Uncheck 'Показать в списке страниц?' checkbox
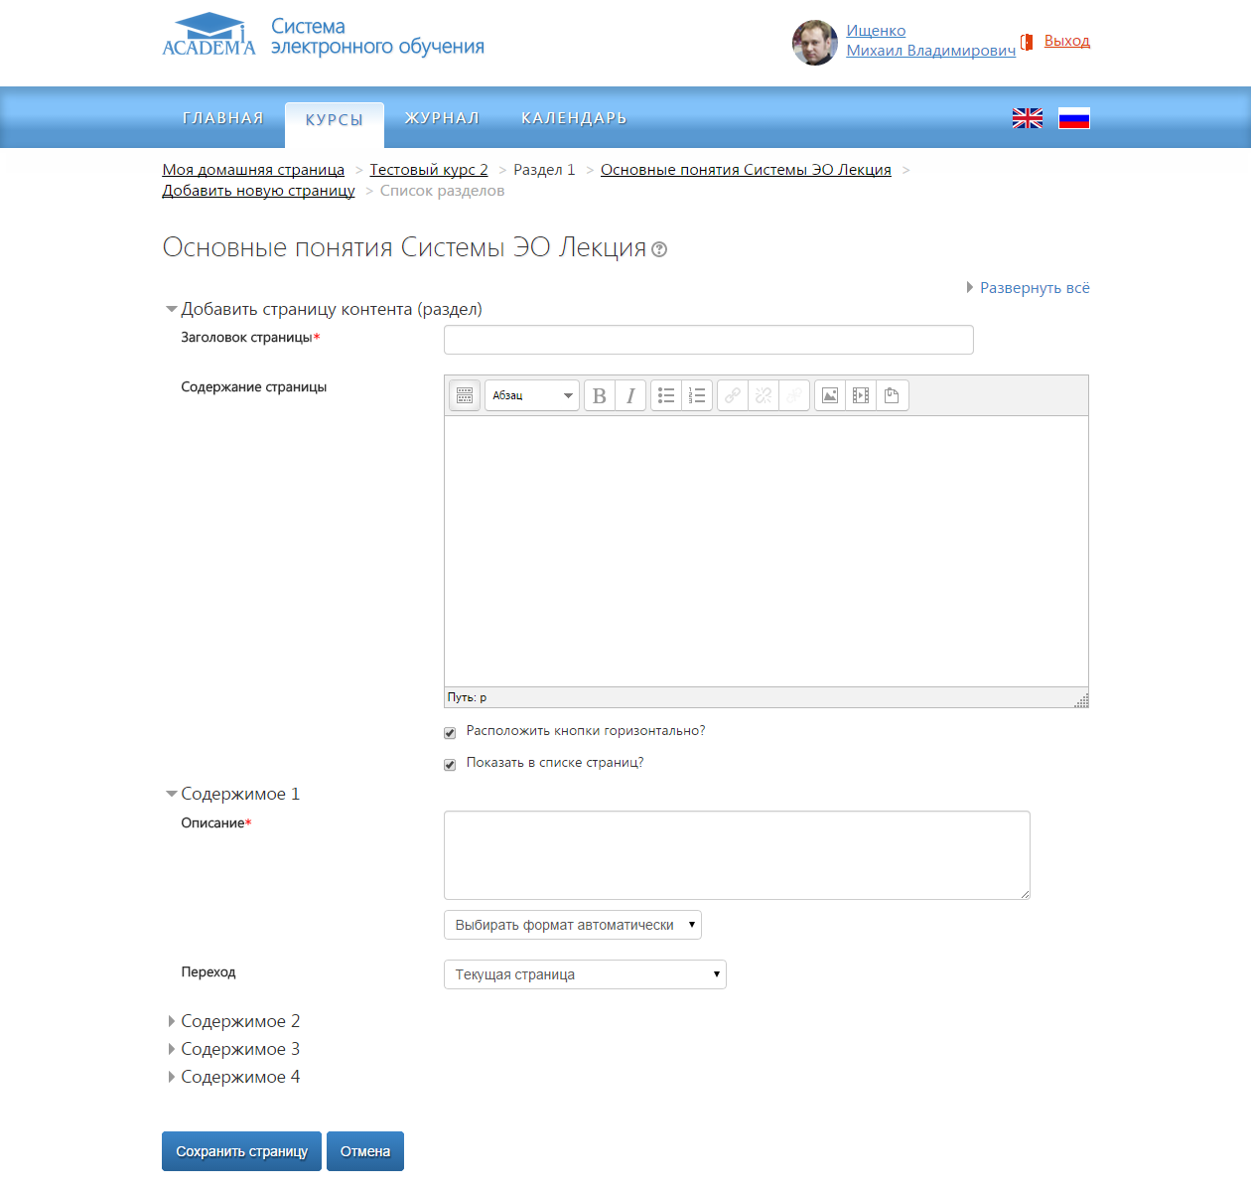This screenshot has width=1251, height=1190. pyautogui.click(x=450, y=765)
